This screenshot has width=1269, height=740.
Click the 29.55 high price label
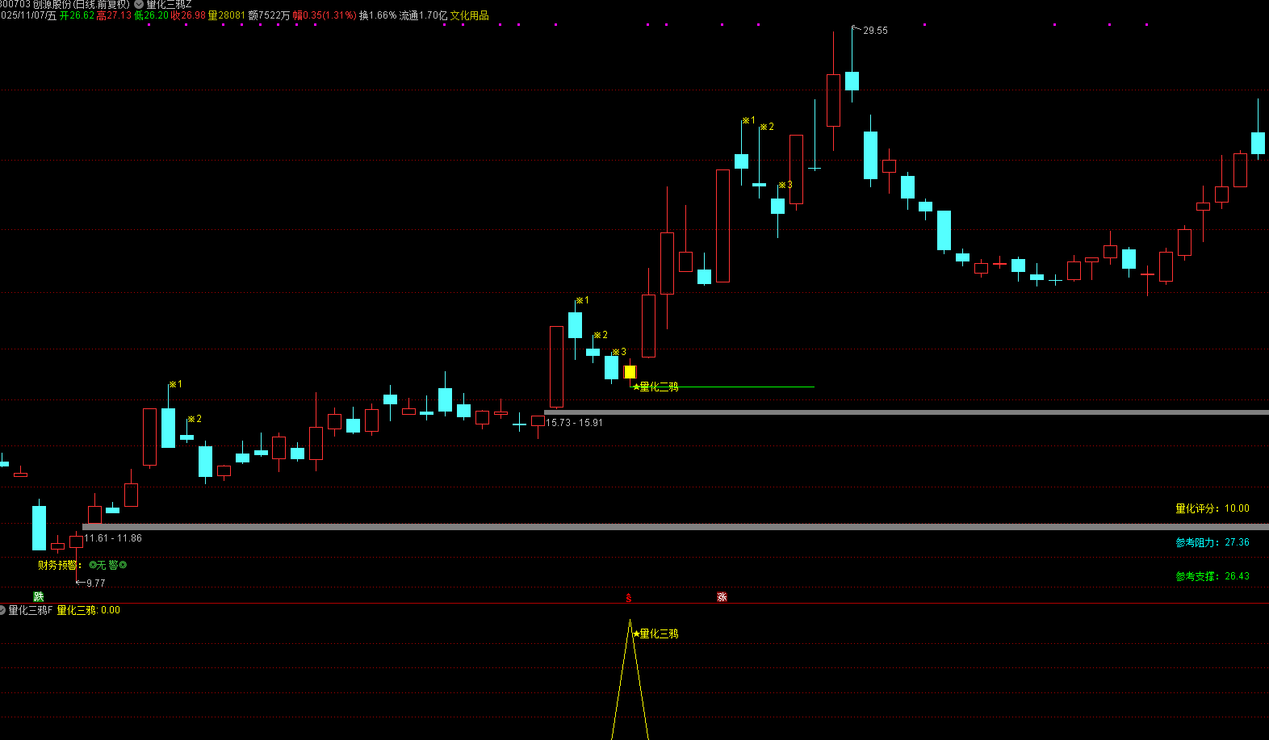(874, 31)
